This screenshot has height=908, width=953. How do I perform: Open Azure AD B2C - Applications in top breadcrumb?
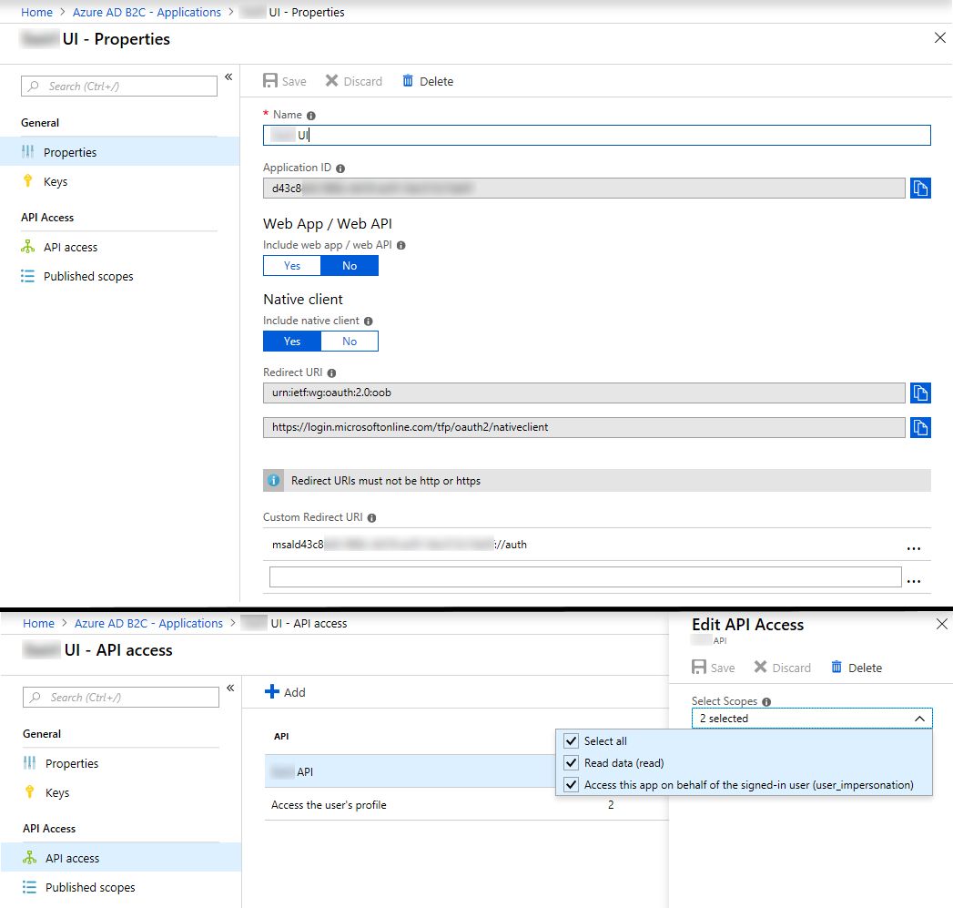tap(147, 12)
